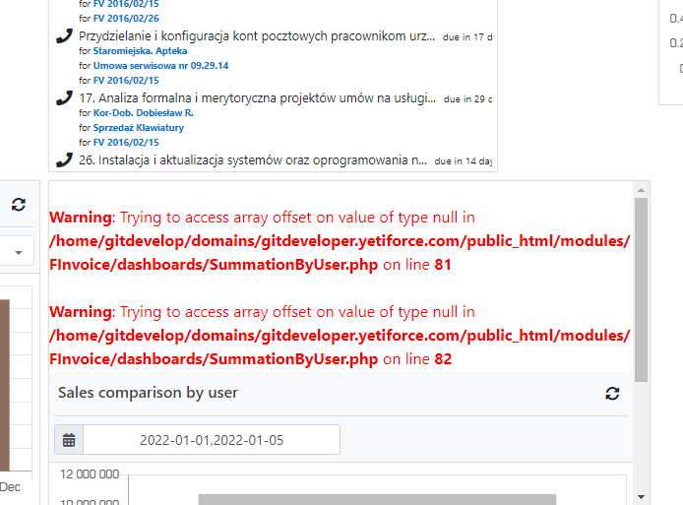Click the 'Sales comparison by user' title
683x505 pixels.
pos(148,393)
